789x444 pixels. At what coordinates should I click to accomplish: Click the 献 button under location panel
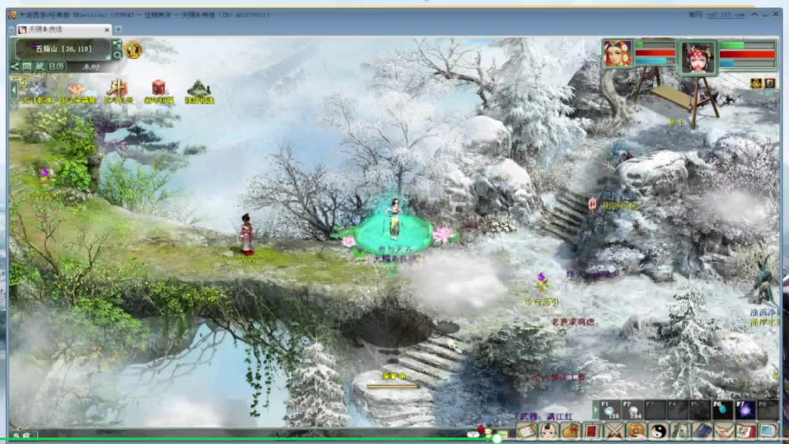[x=39, y=67]
